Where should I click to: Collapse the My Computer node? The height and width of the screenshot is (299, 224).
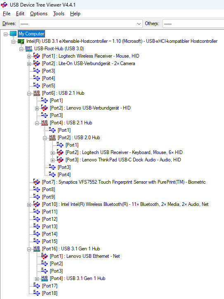(5, 34)
